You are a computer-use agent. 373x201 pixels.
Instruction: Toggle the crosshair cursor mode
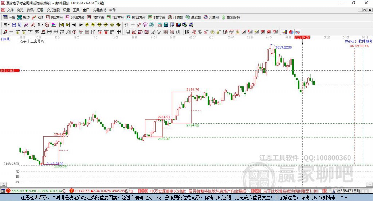coord(133,25)
